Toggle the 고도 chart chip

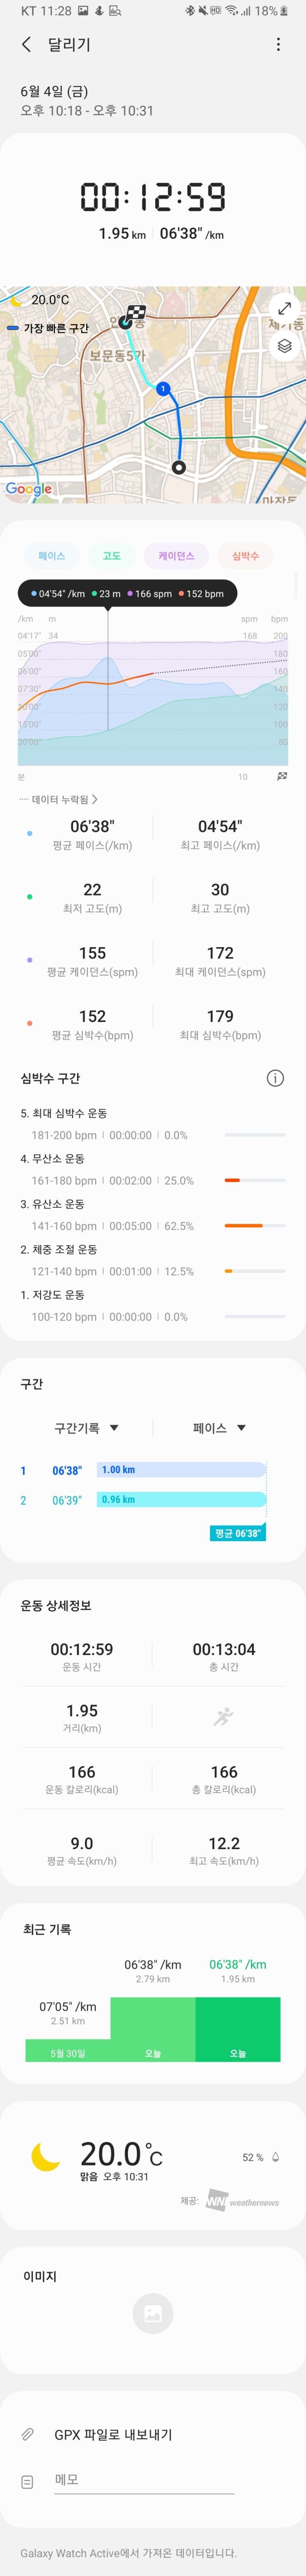point(112,556)
